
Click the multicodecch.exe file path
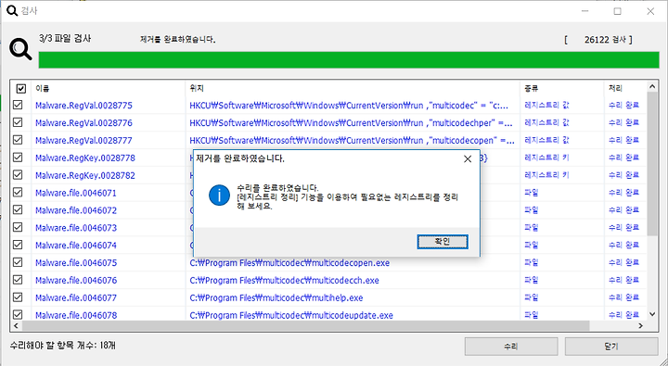(x=284, y=281)
